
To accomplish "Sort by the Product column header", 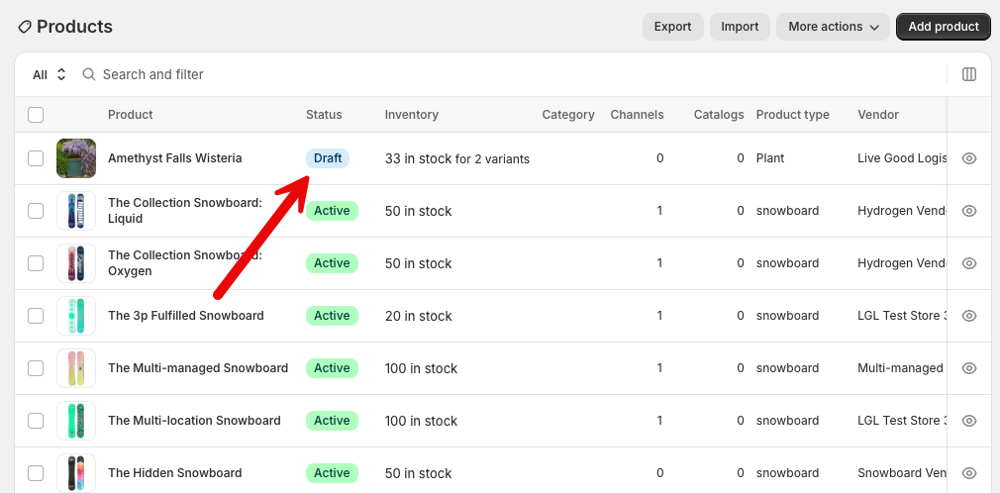I will (130, 115).
